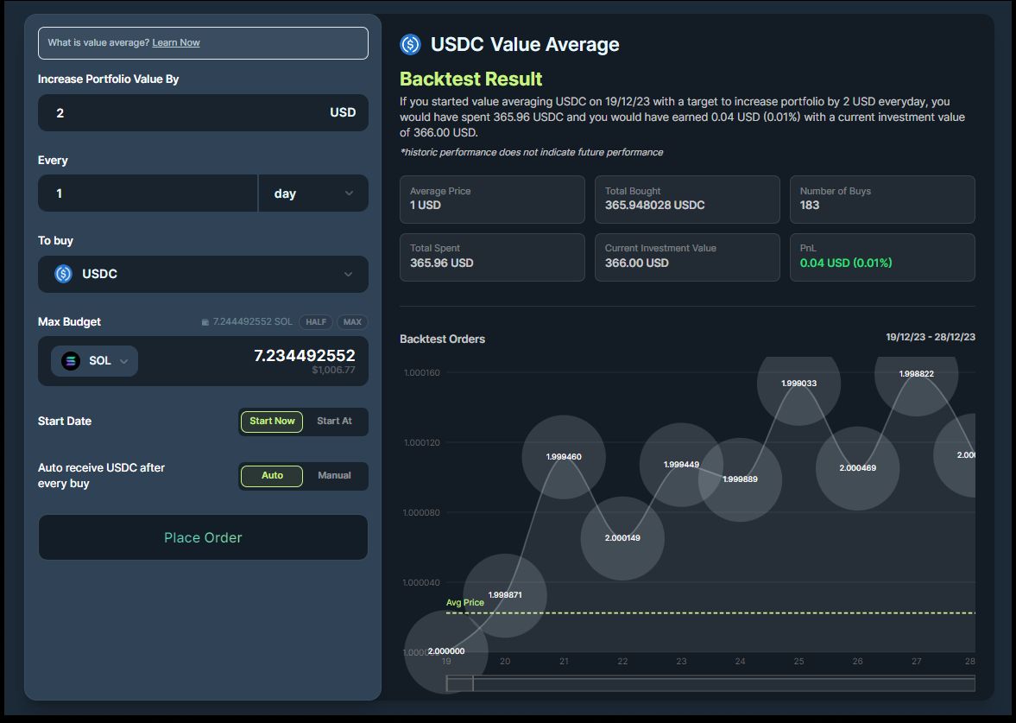Click the MAX budget button
Image resolution: width=1016 pixels, height=723 pixels.
(352, 322)
